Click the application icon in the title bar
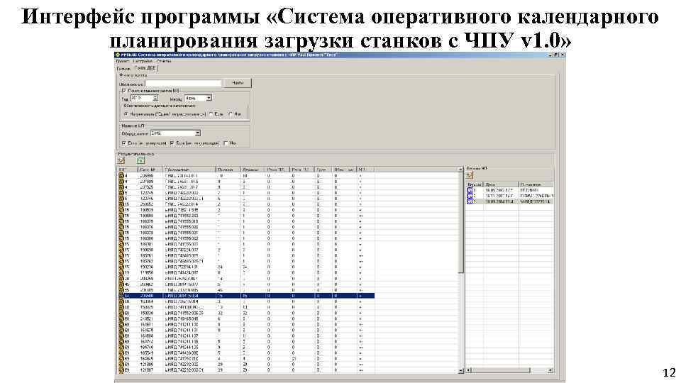 coord(117,55)
